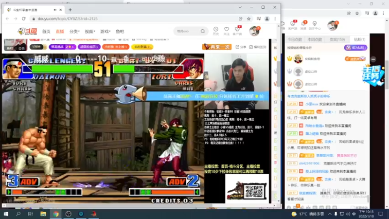This screenshot has width=389, height=219.
Task: Click blue chat notice 考虑克里斯 link
Action: [x=309, y=96]
